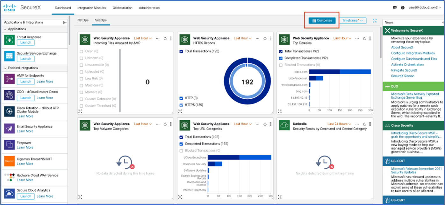This screenshot has width=445, height=205.
Task: Toggle Completed Transactions in Top URL Categories
Action: tap(181, 144)
